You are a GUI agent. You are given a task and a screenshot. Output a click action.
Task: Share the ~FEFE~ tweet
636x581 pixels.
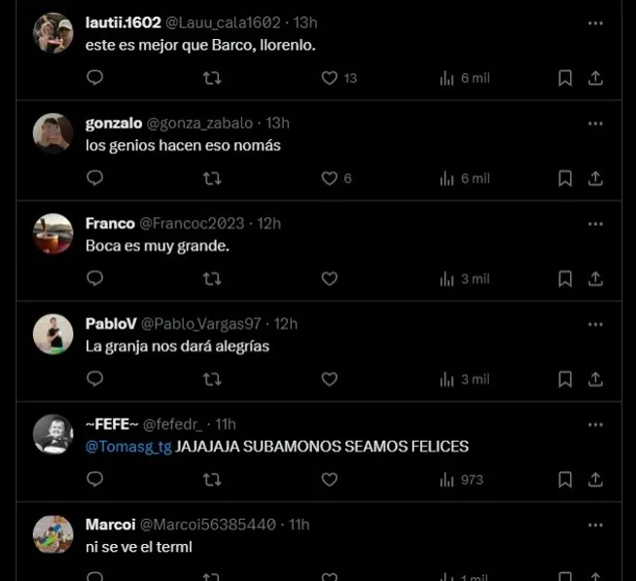pos(595,480)
